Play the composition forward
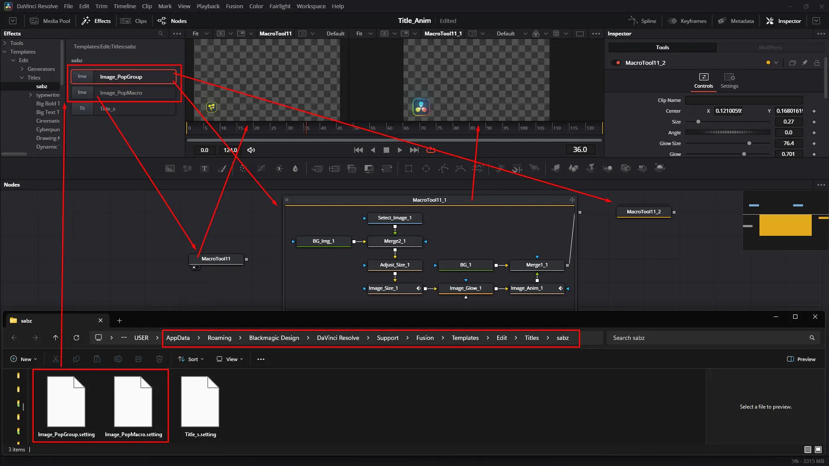 pyautogui.click(x=400, y=150)
